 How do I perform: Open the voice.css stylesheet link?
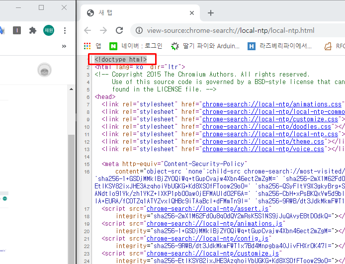[x=263, y=149]
